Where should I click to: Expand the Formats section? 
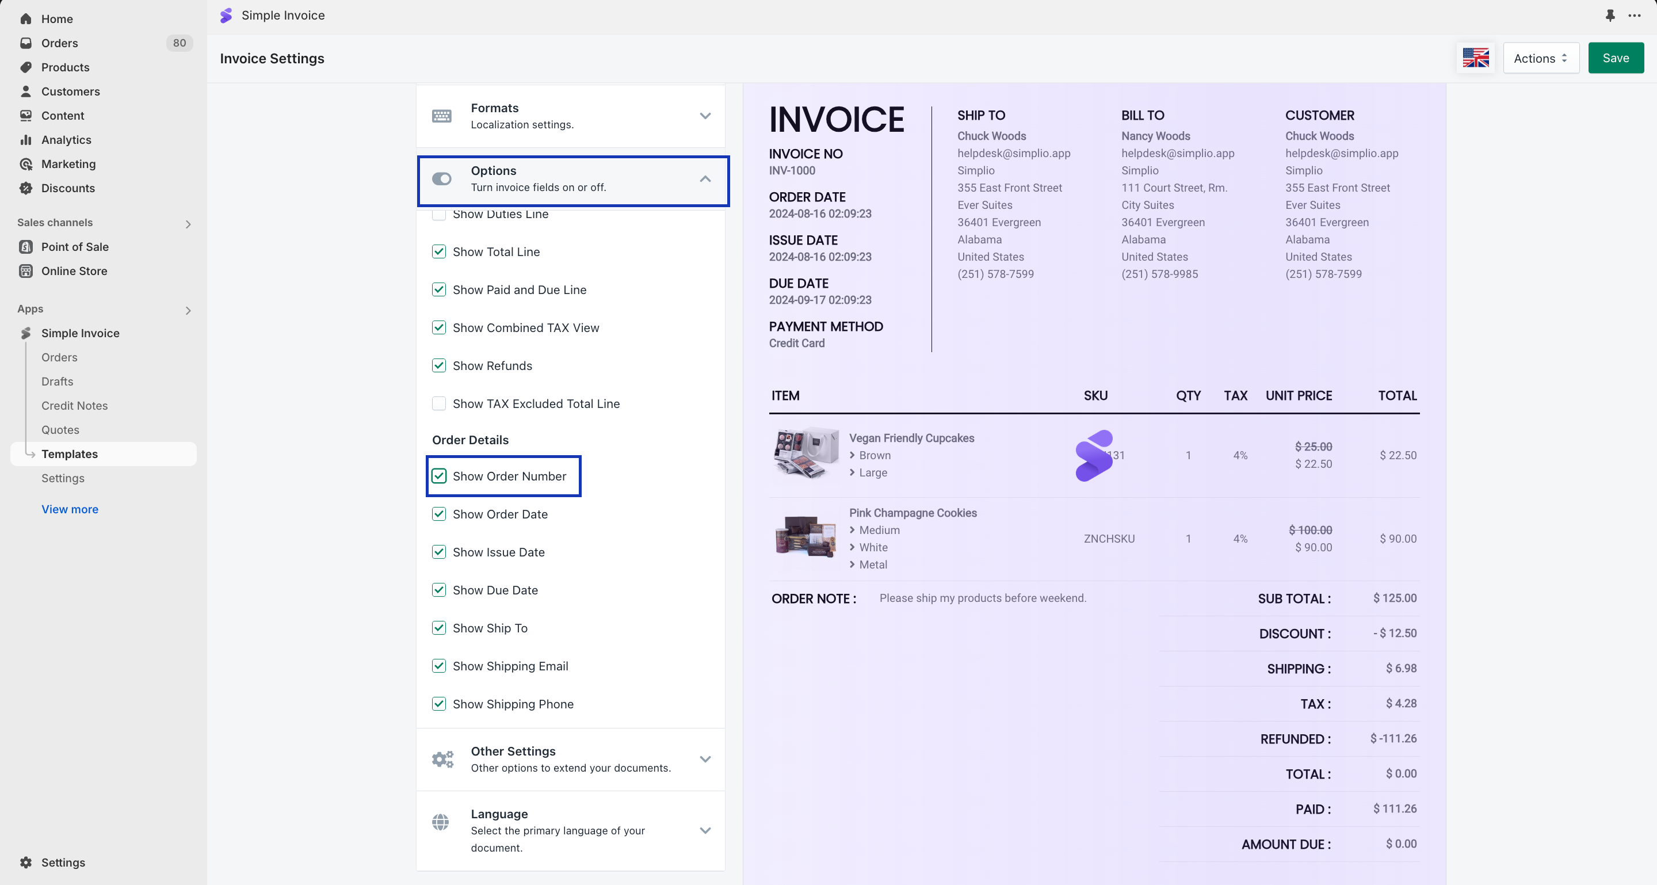click(x=705, y=116)
